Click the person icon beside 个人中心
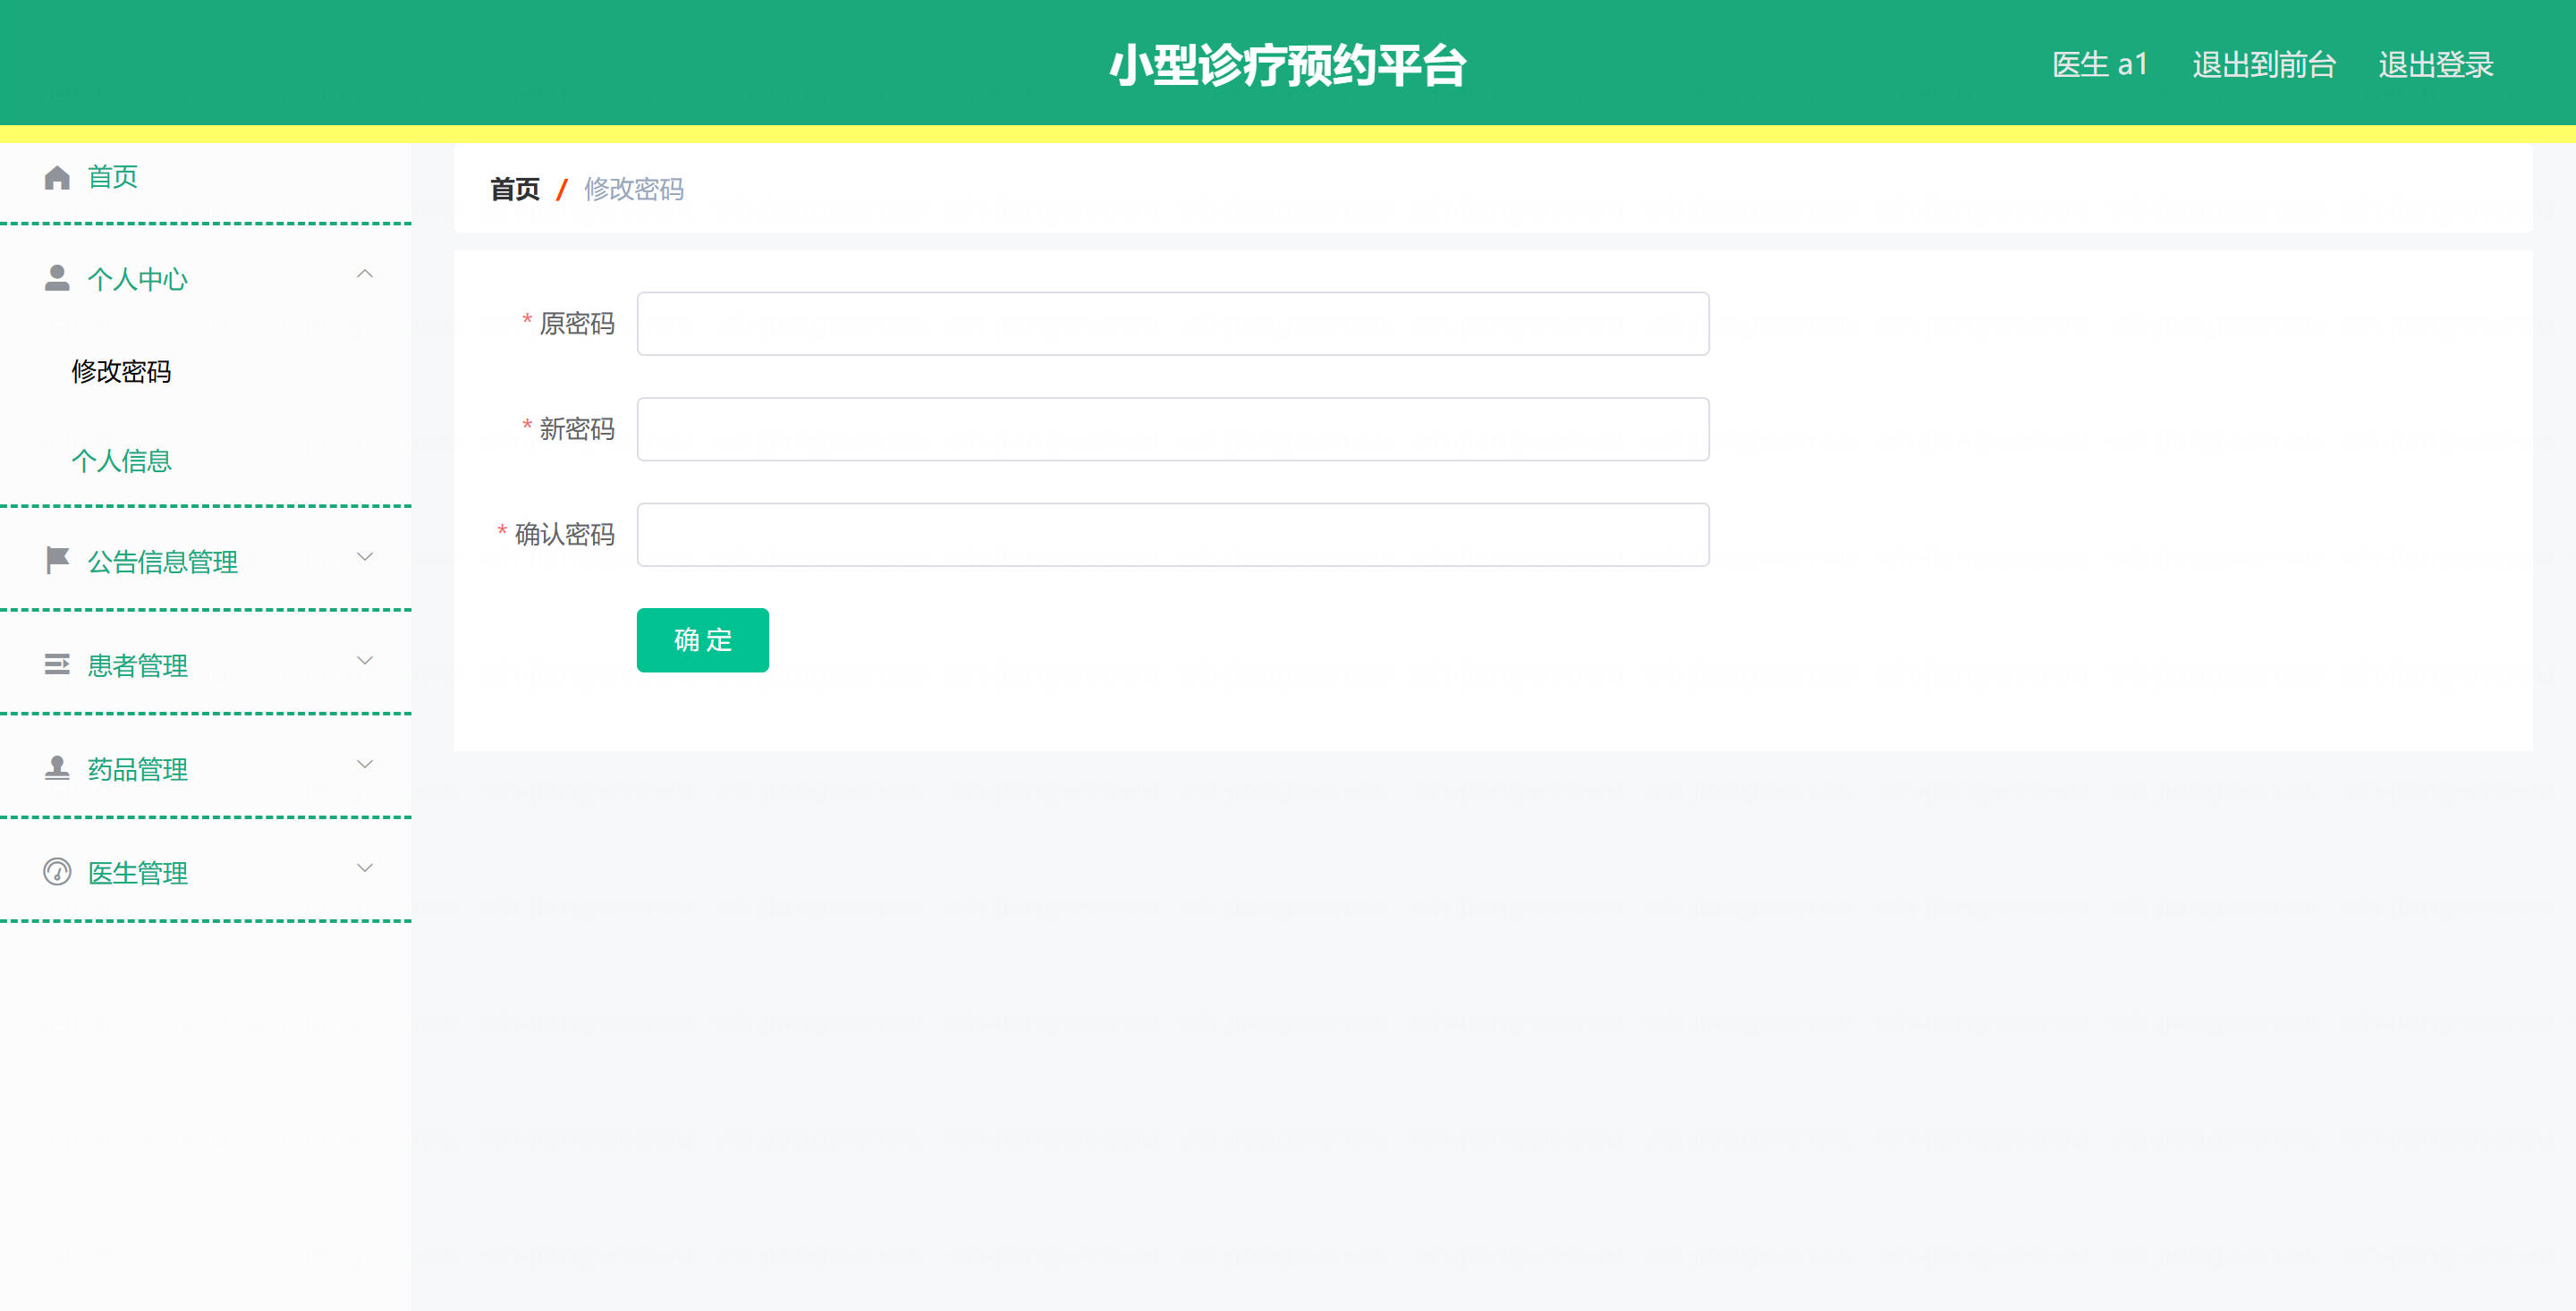The width and height of the screenshot is (2576, 1311). [57, 278]
